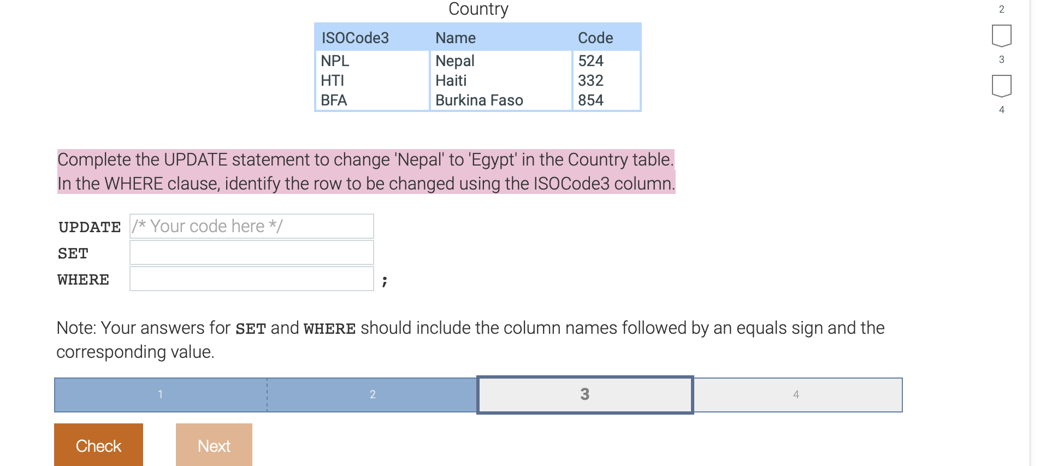Image resolution: width=1040 pixels, height=466 pixels.
Task: Select the bookmark icon beside number 4
Action: point(1001,85)
